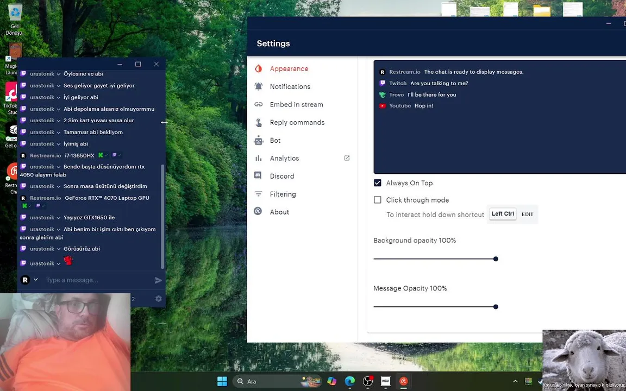Click the About Restream logo icon

tap(258, 211)
